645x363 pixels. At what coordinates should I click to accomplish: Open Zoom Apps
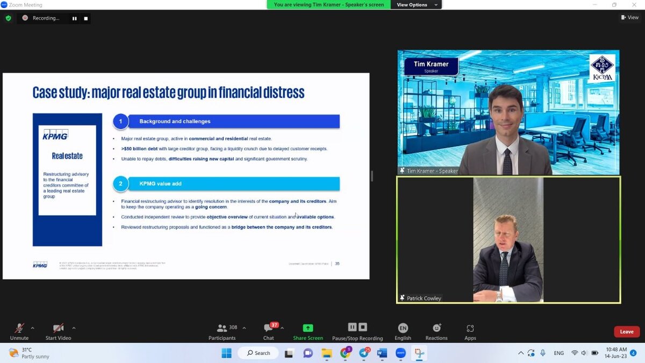470,332
